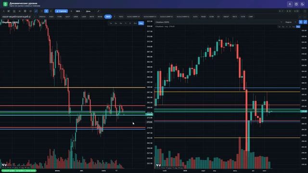This screenshot has height=173, width=308.
Task: Click the TradingView logo on left chart
Action: pos(4,165)
